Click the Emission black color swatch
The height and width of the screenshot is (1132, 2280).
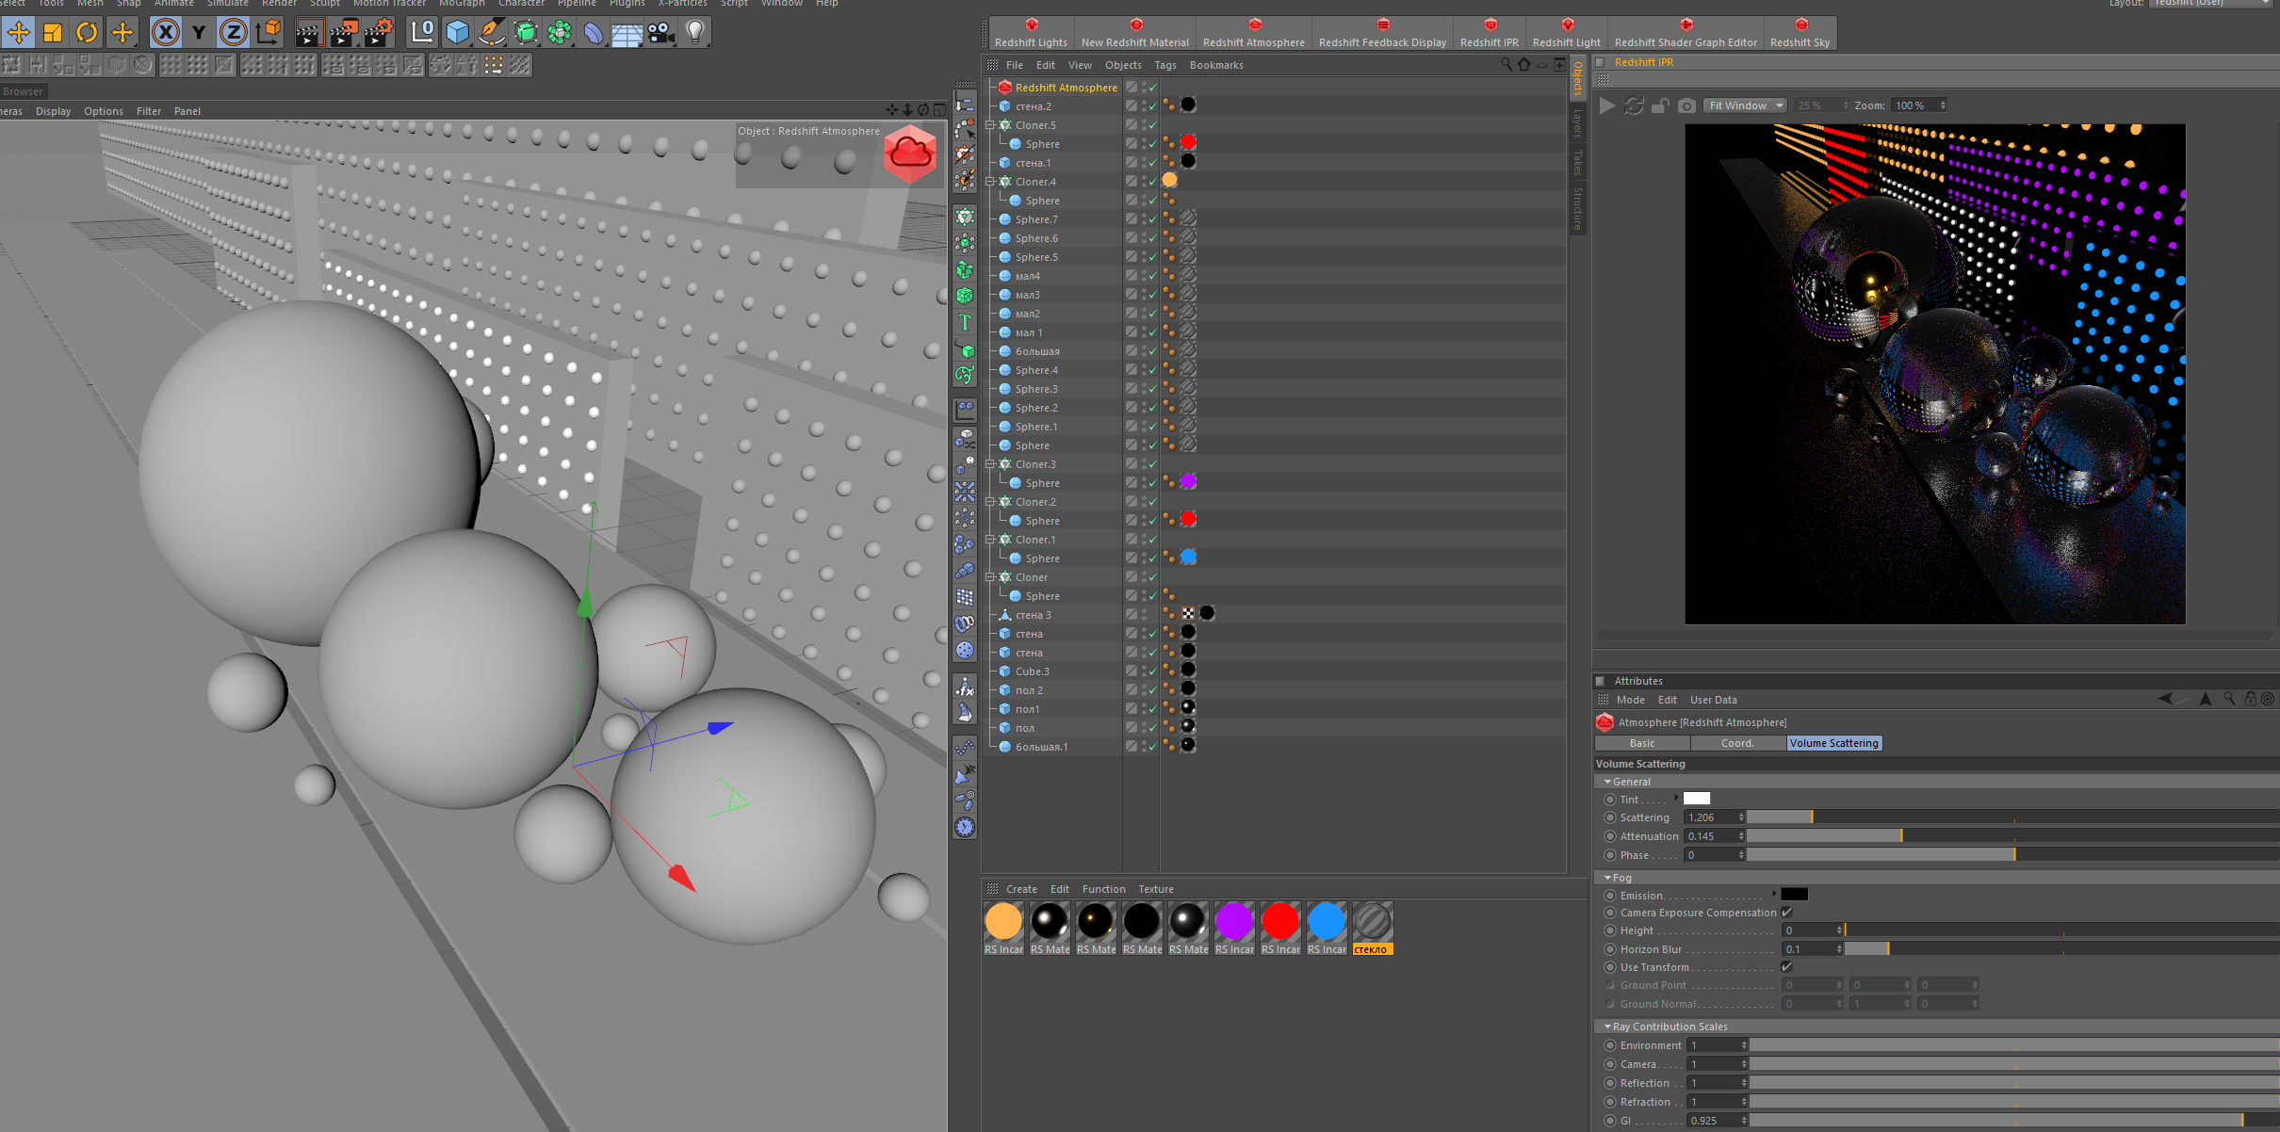(1795, 895)
